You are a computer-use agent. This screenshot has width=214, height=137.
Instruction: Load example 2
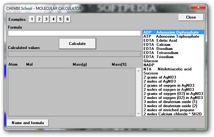tap(39, 19)
